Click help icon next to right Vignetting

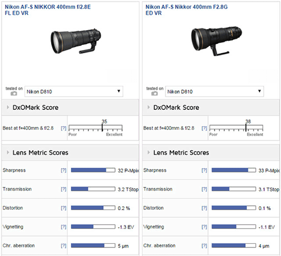(x=204, y=227)
